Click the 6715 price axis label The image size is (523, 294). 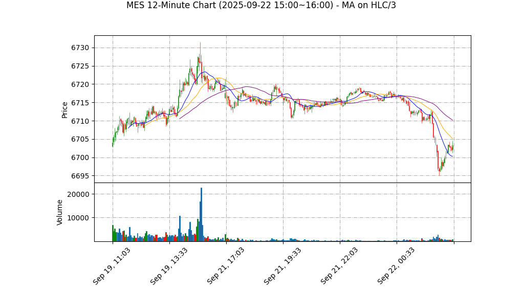tap(80, 103)
